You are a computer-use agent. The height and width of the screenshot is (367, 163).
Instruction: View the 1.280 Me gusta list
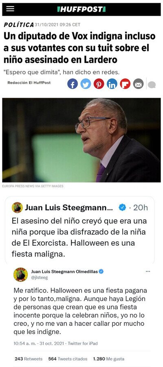pyautogui.click(x=108, y=359)
